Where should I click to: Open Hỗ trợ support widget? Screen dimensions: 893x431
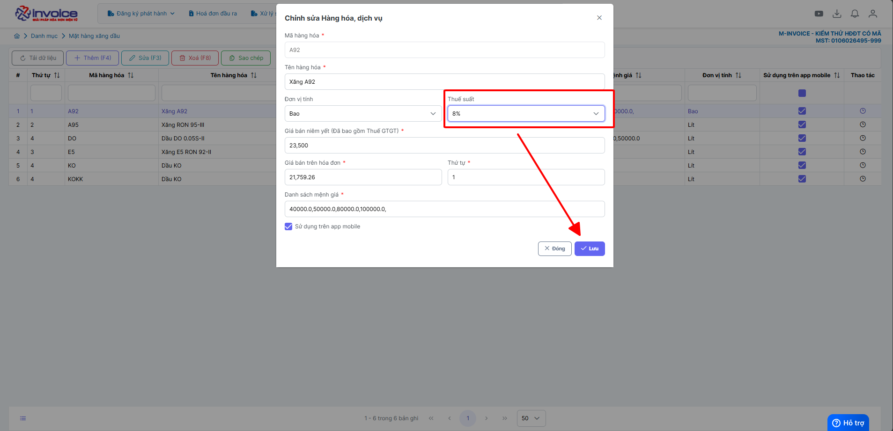pos(848,423)
